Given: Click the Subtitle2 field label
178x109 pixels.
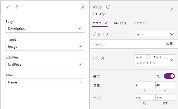Looking at the screenshot, I should pos(12,57).
